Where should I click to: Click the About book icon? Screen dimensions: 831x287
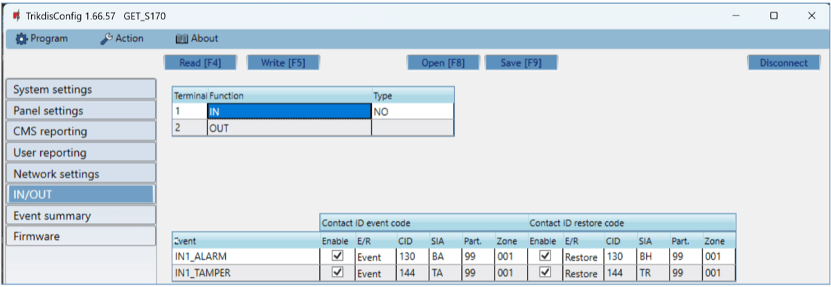pyautogui.click(x=182, y=39)
